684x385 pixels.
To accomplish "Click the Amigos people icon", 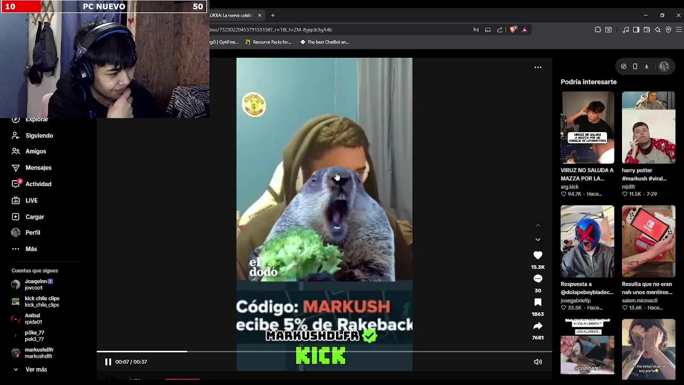I will [15, 151].
